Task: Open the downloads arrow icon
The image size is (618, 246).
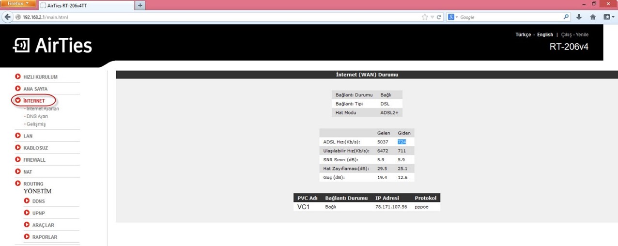Action: [579, 17]
